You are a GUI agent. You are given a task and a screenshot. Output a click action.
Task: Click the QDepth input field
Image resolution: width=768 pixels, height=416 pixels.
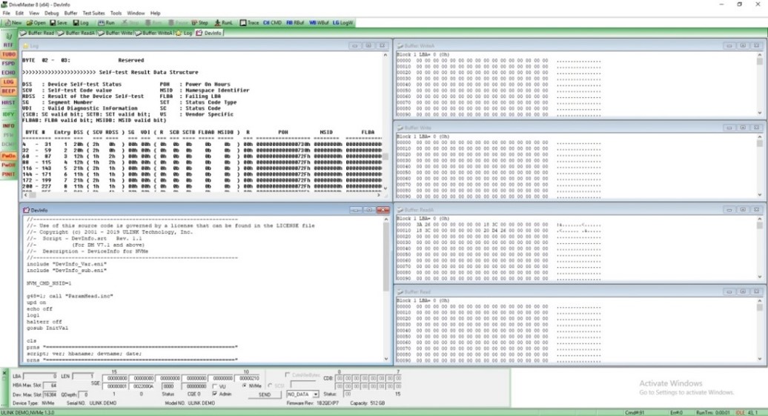[x=83, y=394]
